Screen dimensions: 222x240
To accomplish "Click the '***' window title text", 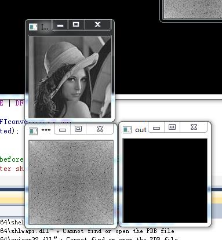I will (46, 130).
